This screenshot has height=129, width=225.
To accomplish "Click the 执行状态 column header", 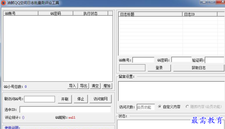I will (90, 13).
